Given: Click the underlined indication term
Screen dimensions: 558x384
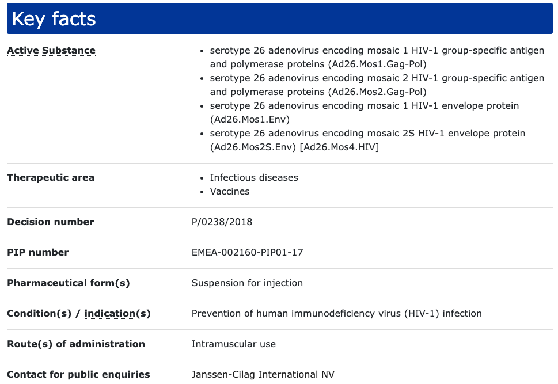Looking at the screenshot, I should [x=109, y=314].
